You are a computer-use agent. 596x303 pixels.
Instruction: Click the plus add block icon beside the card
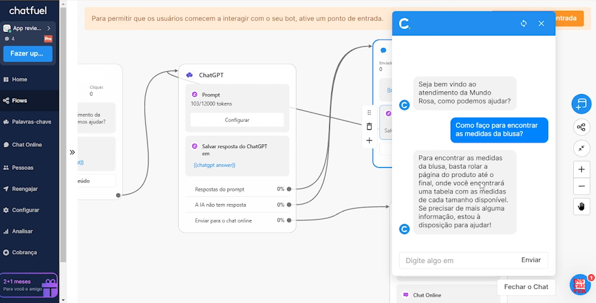[x=369, y=141]
